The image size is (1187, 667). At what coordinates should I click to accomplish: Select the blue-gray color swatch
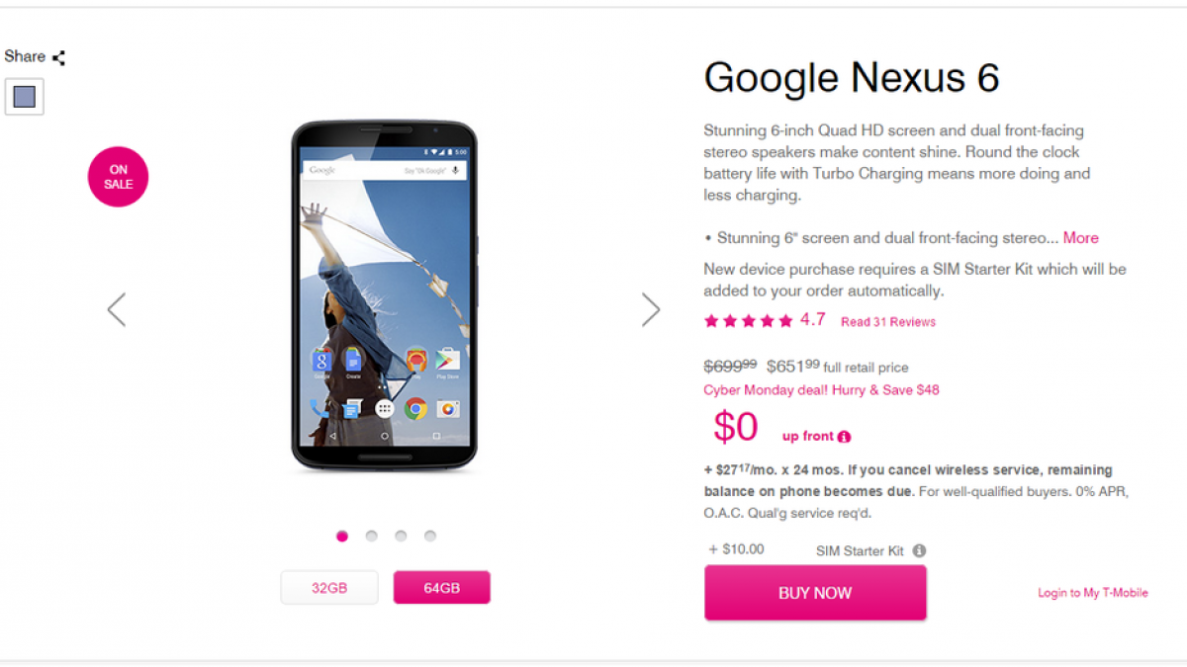tap(25, 97)
